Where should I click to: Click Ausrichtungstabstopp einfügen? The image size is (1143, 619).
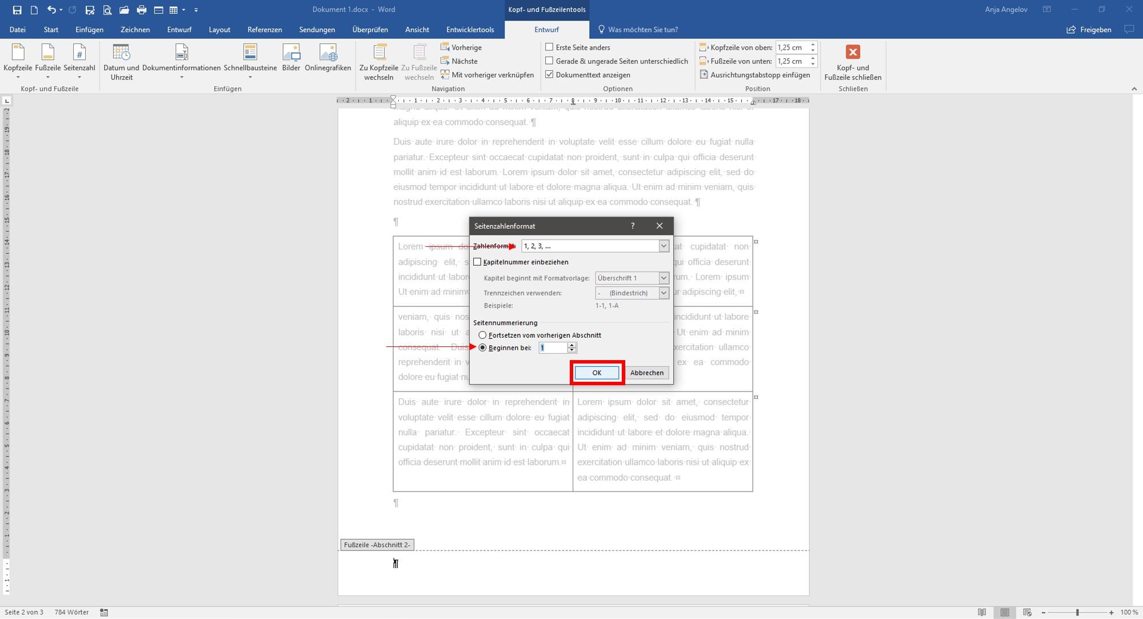click(x=754, y=75)
